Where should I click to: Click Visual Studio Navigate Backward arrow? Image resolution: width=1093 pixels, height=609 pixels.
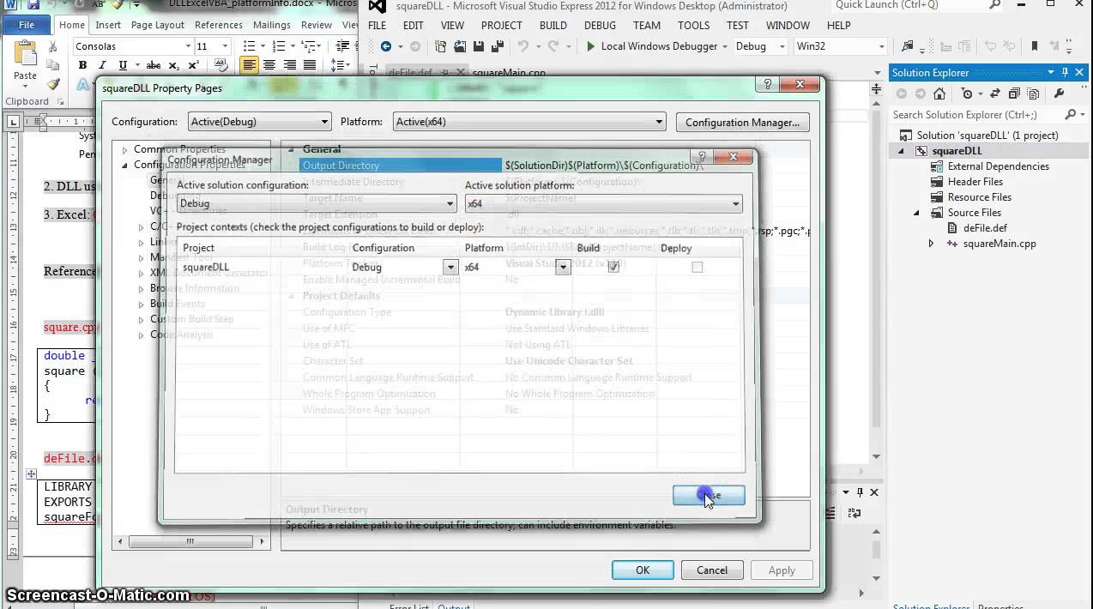[x=386, y=46]
